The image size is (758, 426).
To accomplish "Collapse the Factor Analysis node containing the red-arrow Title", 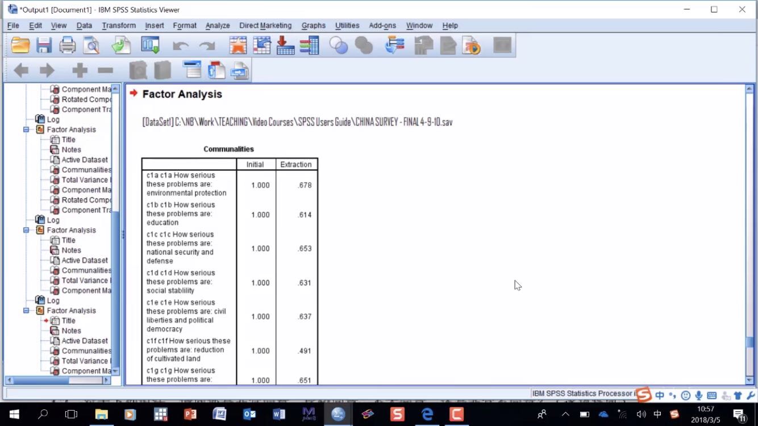I will click(x=26, y=311).
